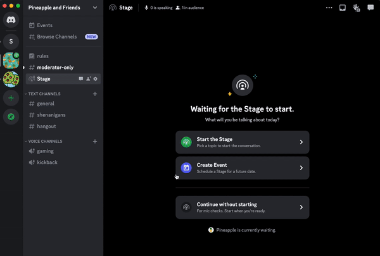Select the server labeled S

[x=11, y=41]
